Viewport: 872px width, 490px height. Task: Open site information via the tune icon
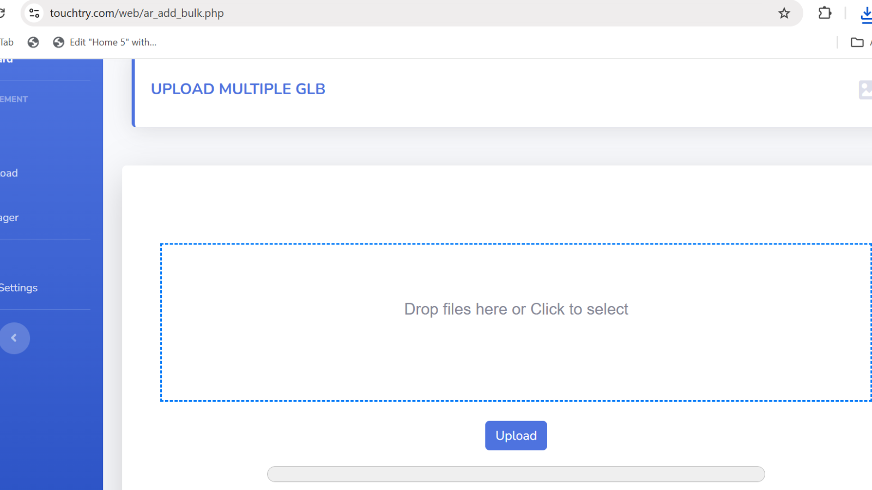(x=34, y=13)
